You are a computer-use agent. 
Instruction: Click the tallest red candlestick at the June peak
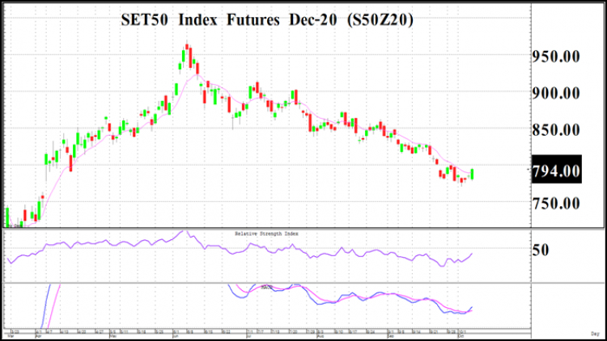pyautogui.click(x=190, y=57)
